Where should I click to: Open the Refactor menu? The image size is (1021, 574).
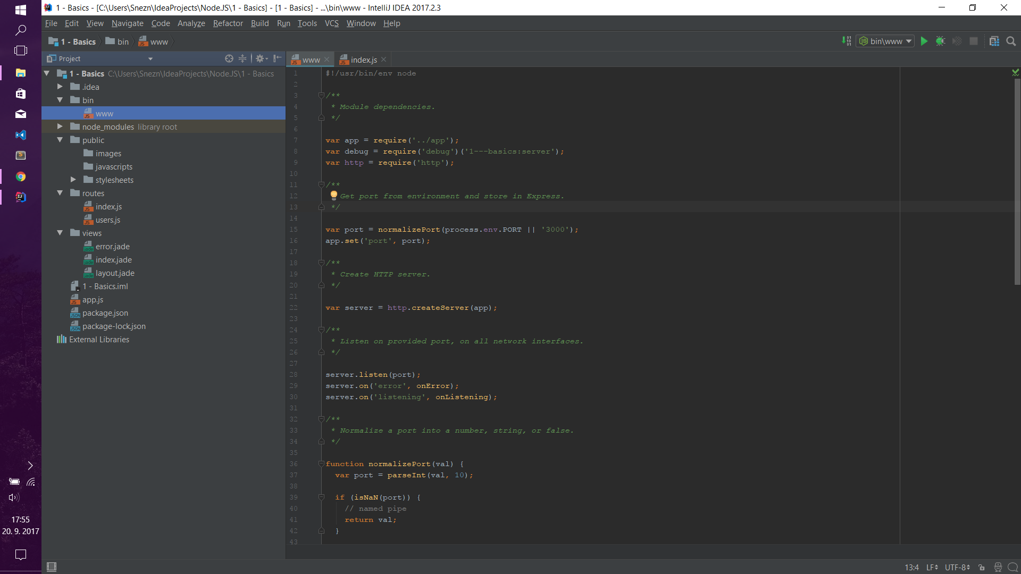pyautogui.click(x=228, y=23)
